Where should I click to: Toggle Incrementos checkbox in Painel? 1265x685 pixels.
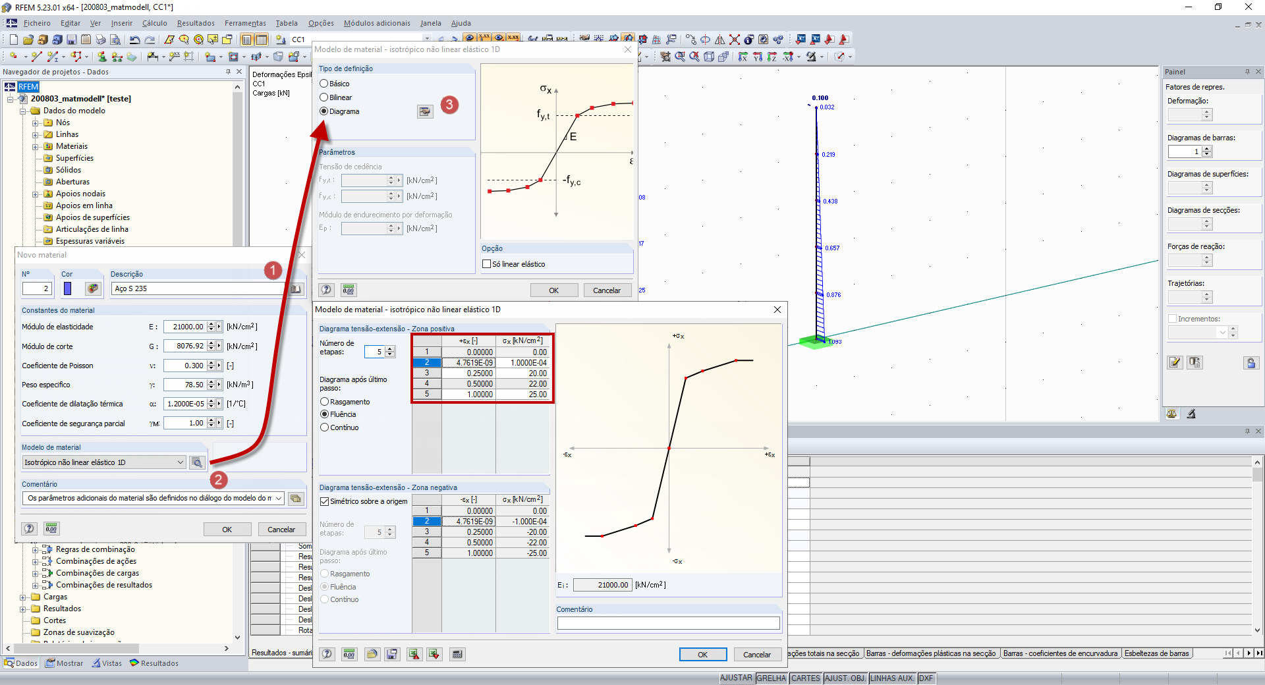(x=1173, y=319)
